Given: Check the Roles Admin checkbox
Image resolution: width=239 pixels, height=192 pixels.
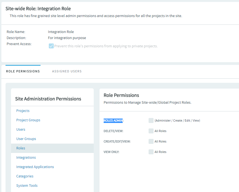Looking at the screenshot, I should tap(151, 120).
